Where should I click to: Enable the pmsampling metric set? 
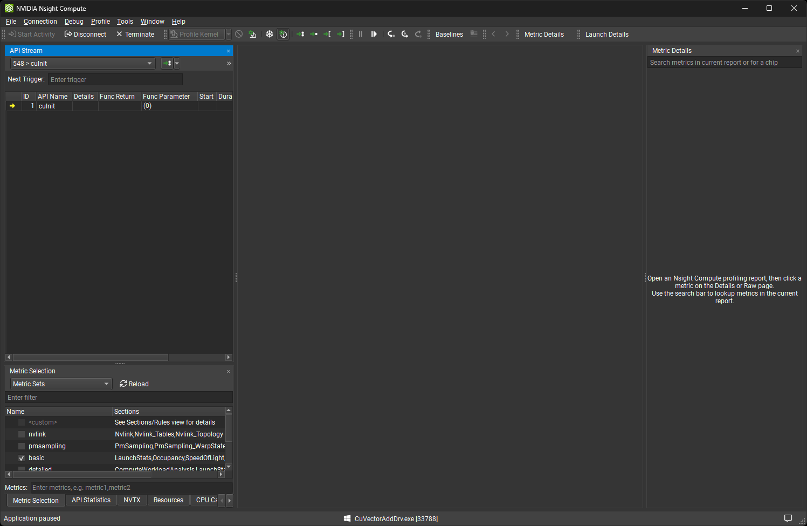[21, 446]
